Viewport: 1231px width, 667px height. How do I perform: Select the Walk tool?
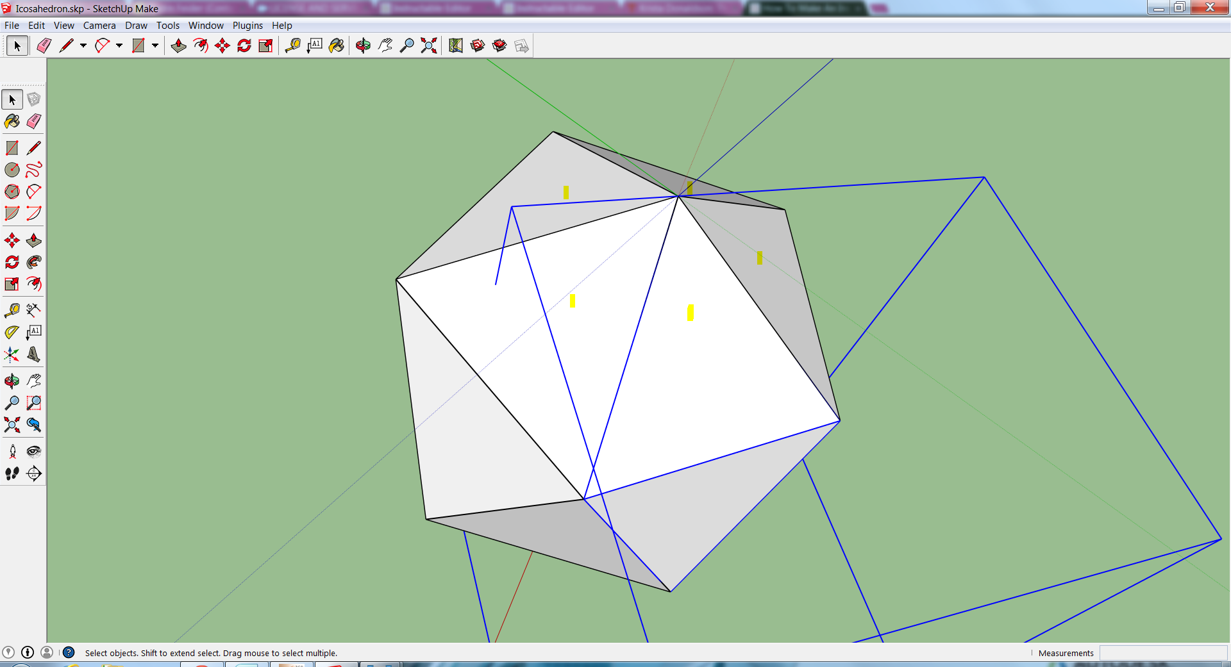12,473
